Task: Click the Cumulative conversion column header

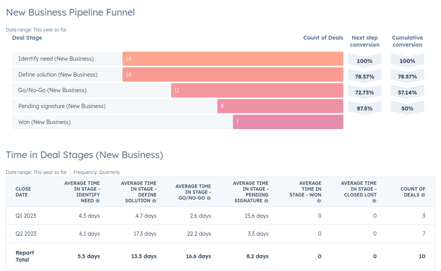Action: point(407,41)
